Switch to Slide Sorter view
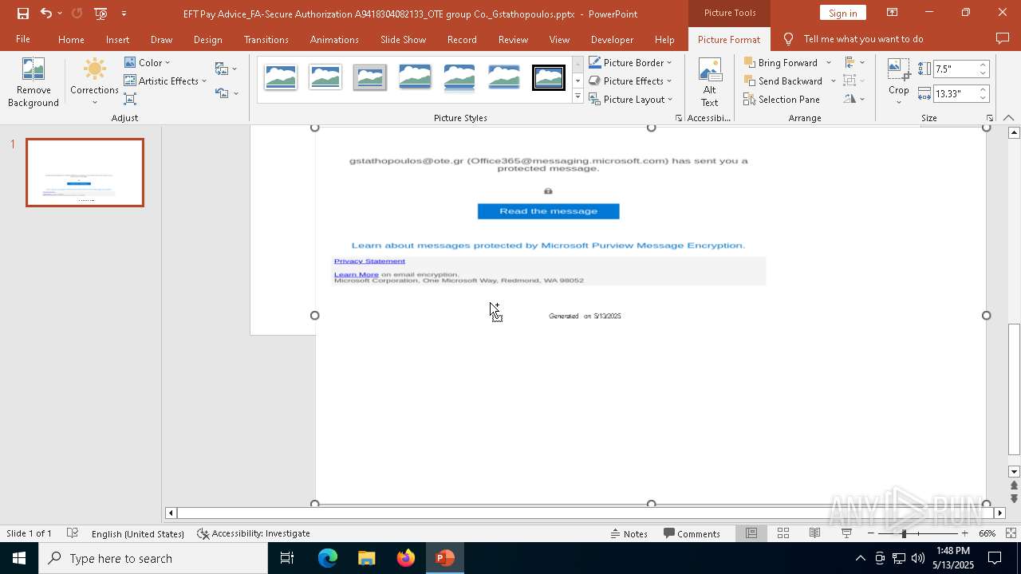The height and width of the screenshot is (574, 1021). click(x=783, y=533)
